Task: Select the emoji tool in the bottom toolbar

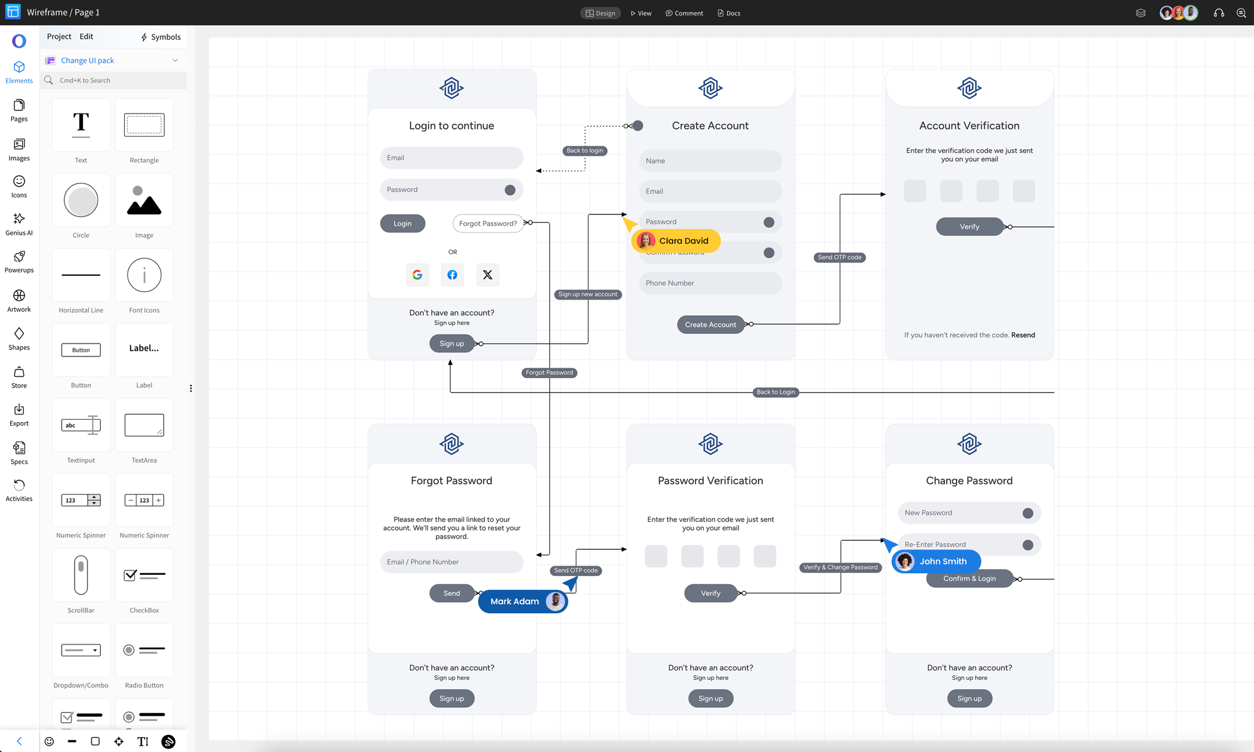Action: tap(49, 741)
